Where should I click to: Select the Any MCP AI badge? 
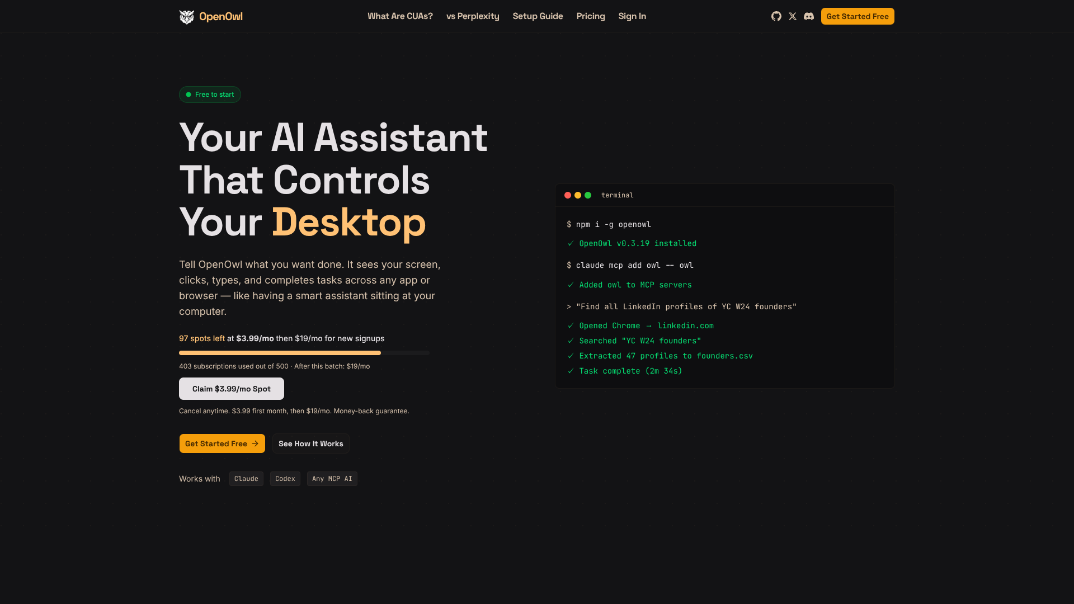pos(332,478)
